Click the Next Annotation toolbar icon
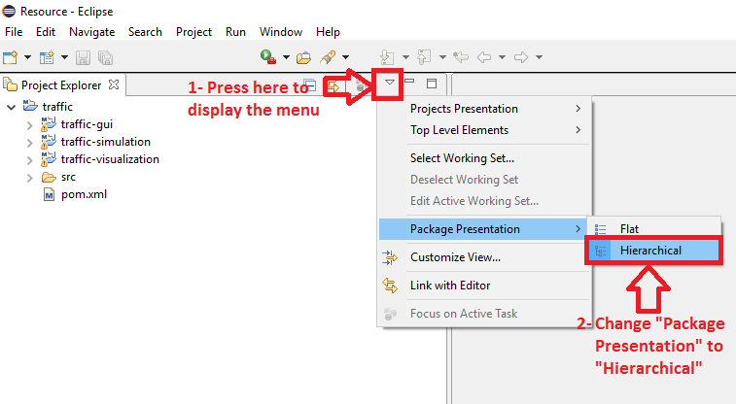This screenshot has height=404, width=736. 387,57
